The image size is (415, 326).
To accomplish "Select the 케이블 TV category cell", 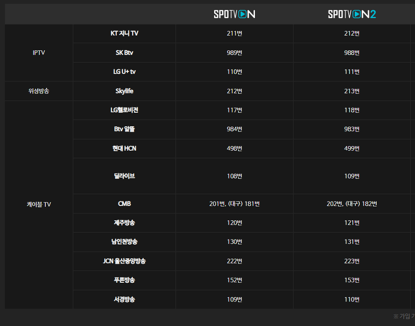I will pos(39,204).
